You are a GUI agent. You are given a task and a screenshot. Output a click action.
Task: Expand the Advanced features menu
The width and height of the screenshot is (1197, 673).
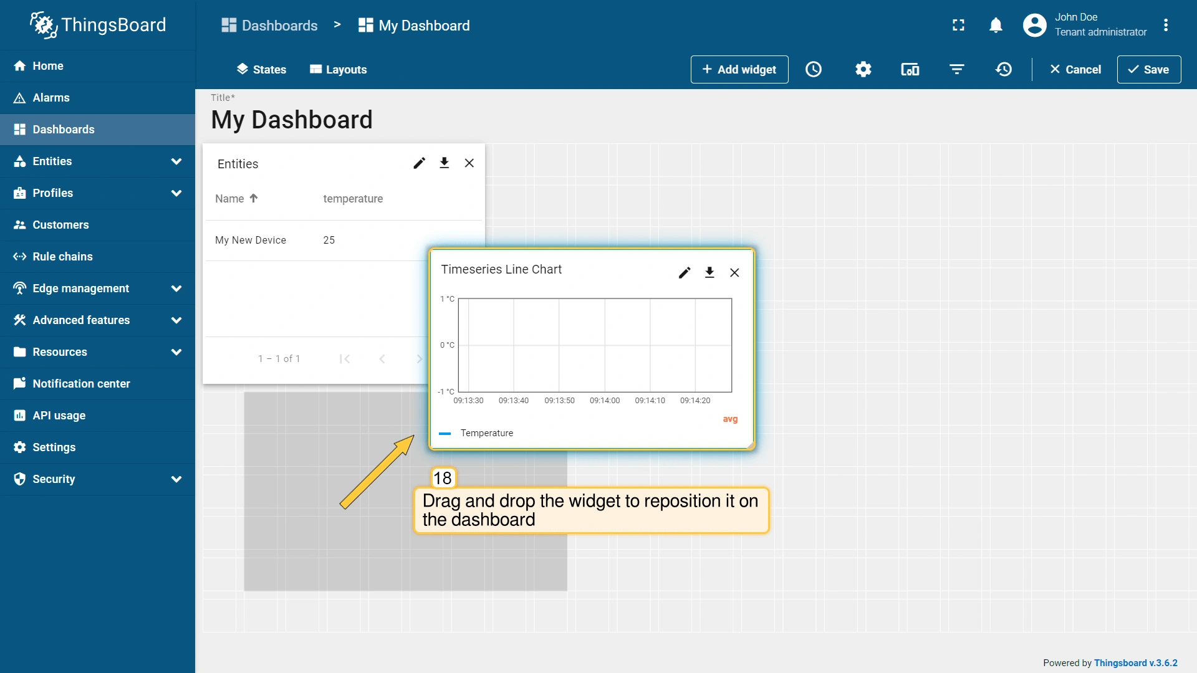[176, 320]
